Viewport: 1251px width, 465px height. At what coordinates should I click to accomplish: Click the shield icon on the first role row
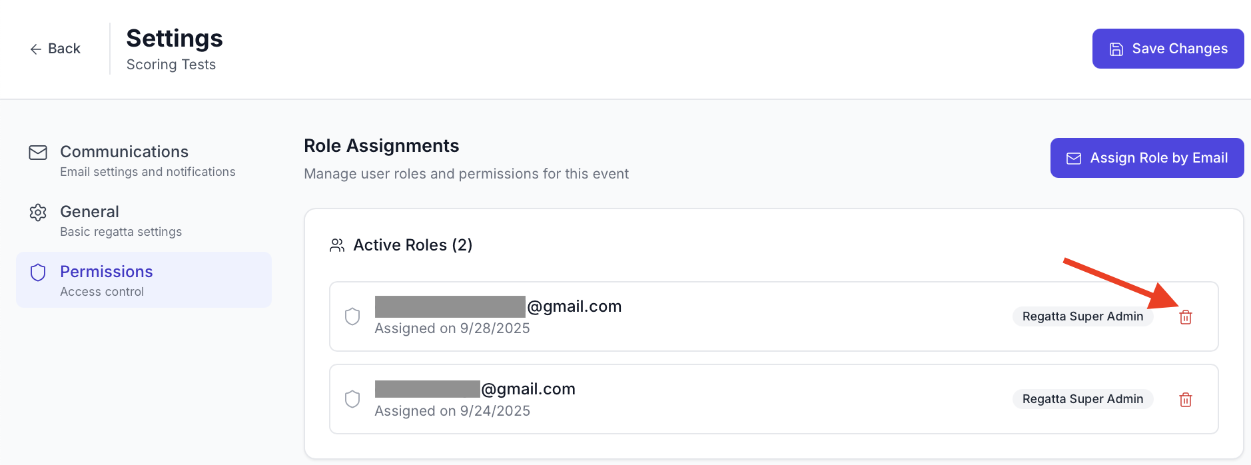tap(353, 316)
